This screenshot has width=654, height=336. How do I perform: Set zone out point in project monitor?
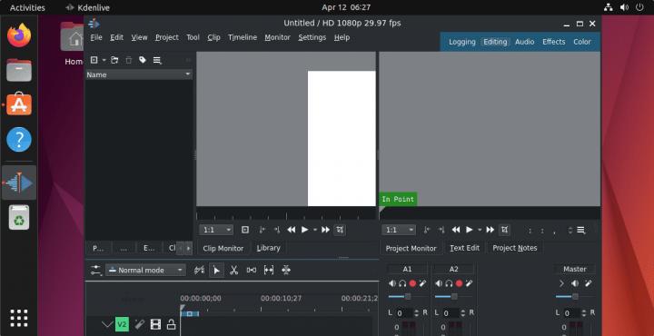(441, 230)
